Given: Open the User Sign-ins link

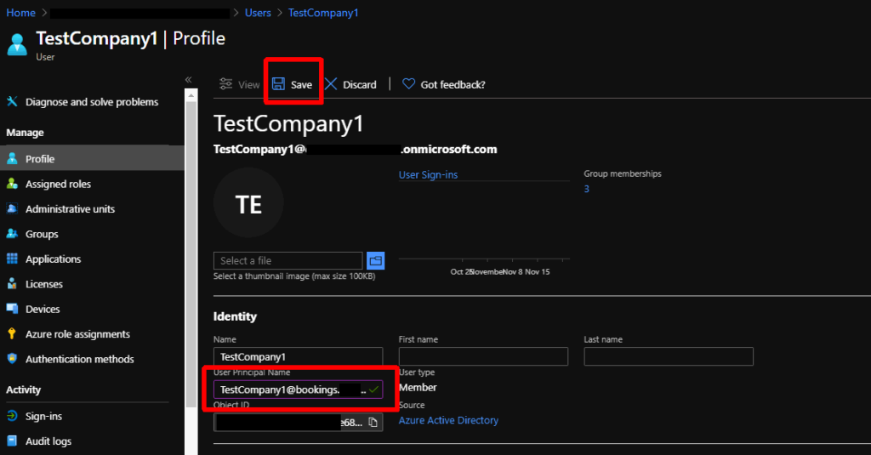Looking at the screenshot, I should point(429,174).
